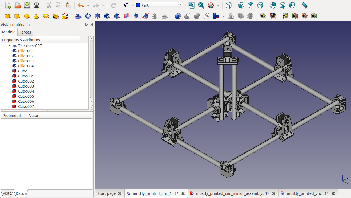This screenshot has height=198, width=351.
Task: Select the Torus primitive tool
Action: [46, 16]
